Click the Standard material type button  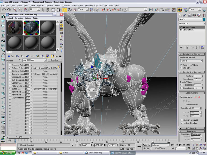click(54, 60)
